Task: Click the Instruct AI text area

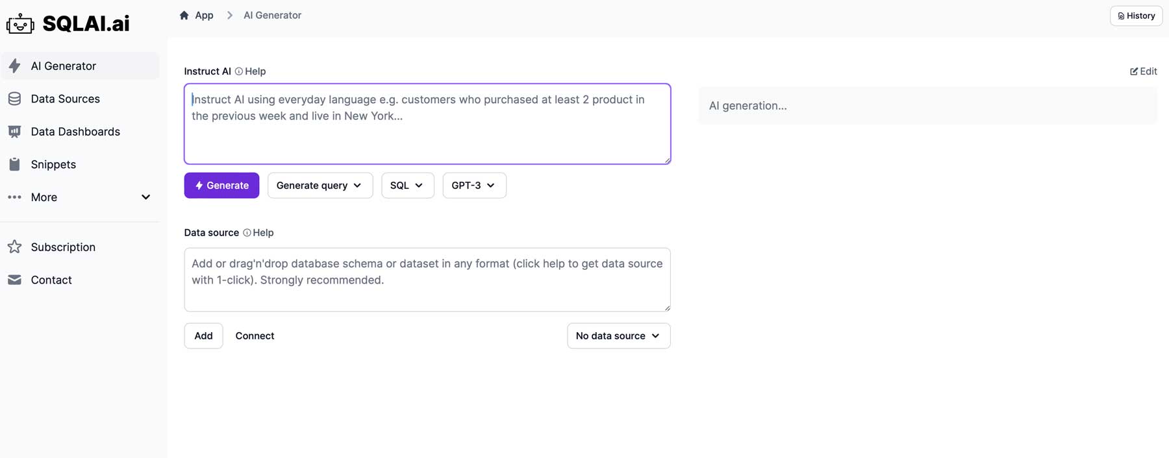Action: pos(427,123)
